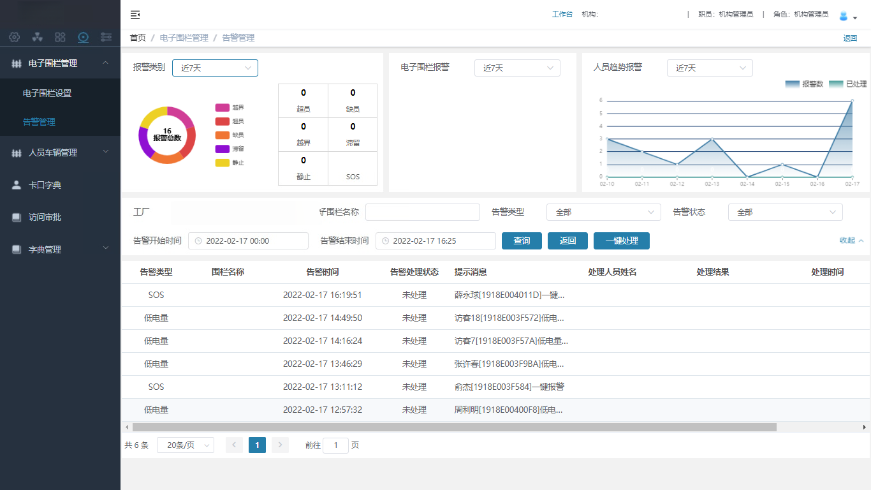871x490 pixels.
Task: Open the 电子围栏设置 menu item
Action: tap(47, 93)
